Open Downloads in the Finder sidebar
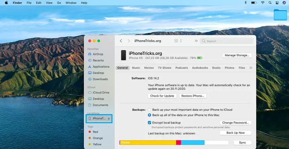 [x=100, y=79]
